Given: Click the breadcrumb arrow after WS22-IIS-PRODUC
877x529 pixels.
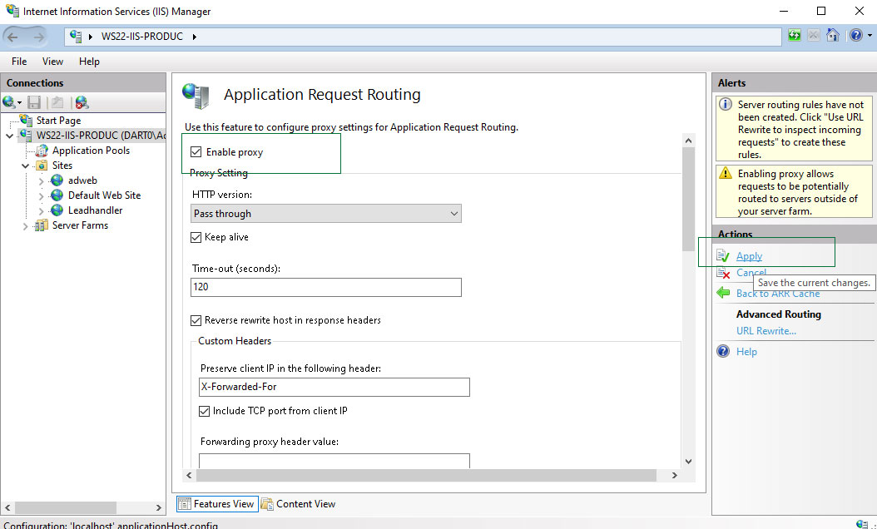Looking at the screenshot, I should [x=194, y=37].
